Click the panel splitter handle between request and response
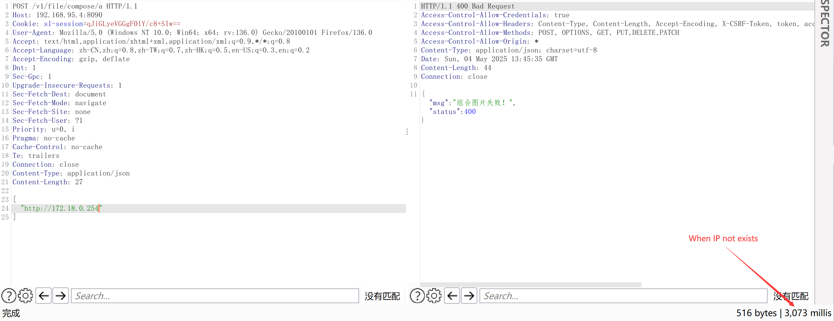This screenshot has width=834, height=321. (x=407, y=132)
